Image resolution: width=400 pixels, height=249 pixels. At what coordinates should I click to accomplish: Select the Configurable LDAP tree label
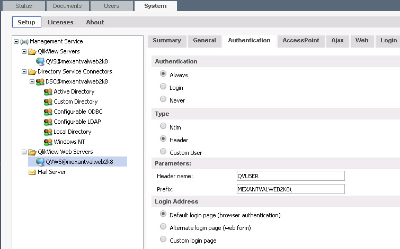click(x=77, y=122)
